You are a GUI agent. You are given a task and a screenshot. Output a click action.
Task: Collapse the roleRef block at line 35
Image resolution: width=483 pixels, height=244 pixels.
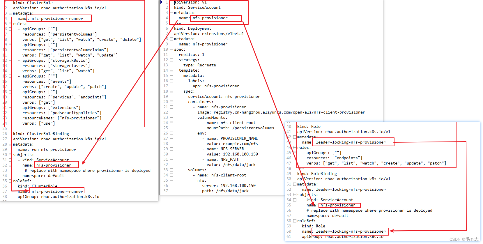(10, 181)
